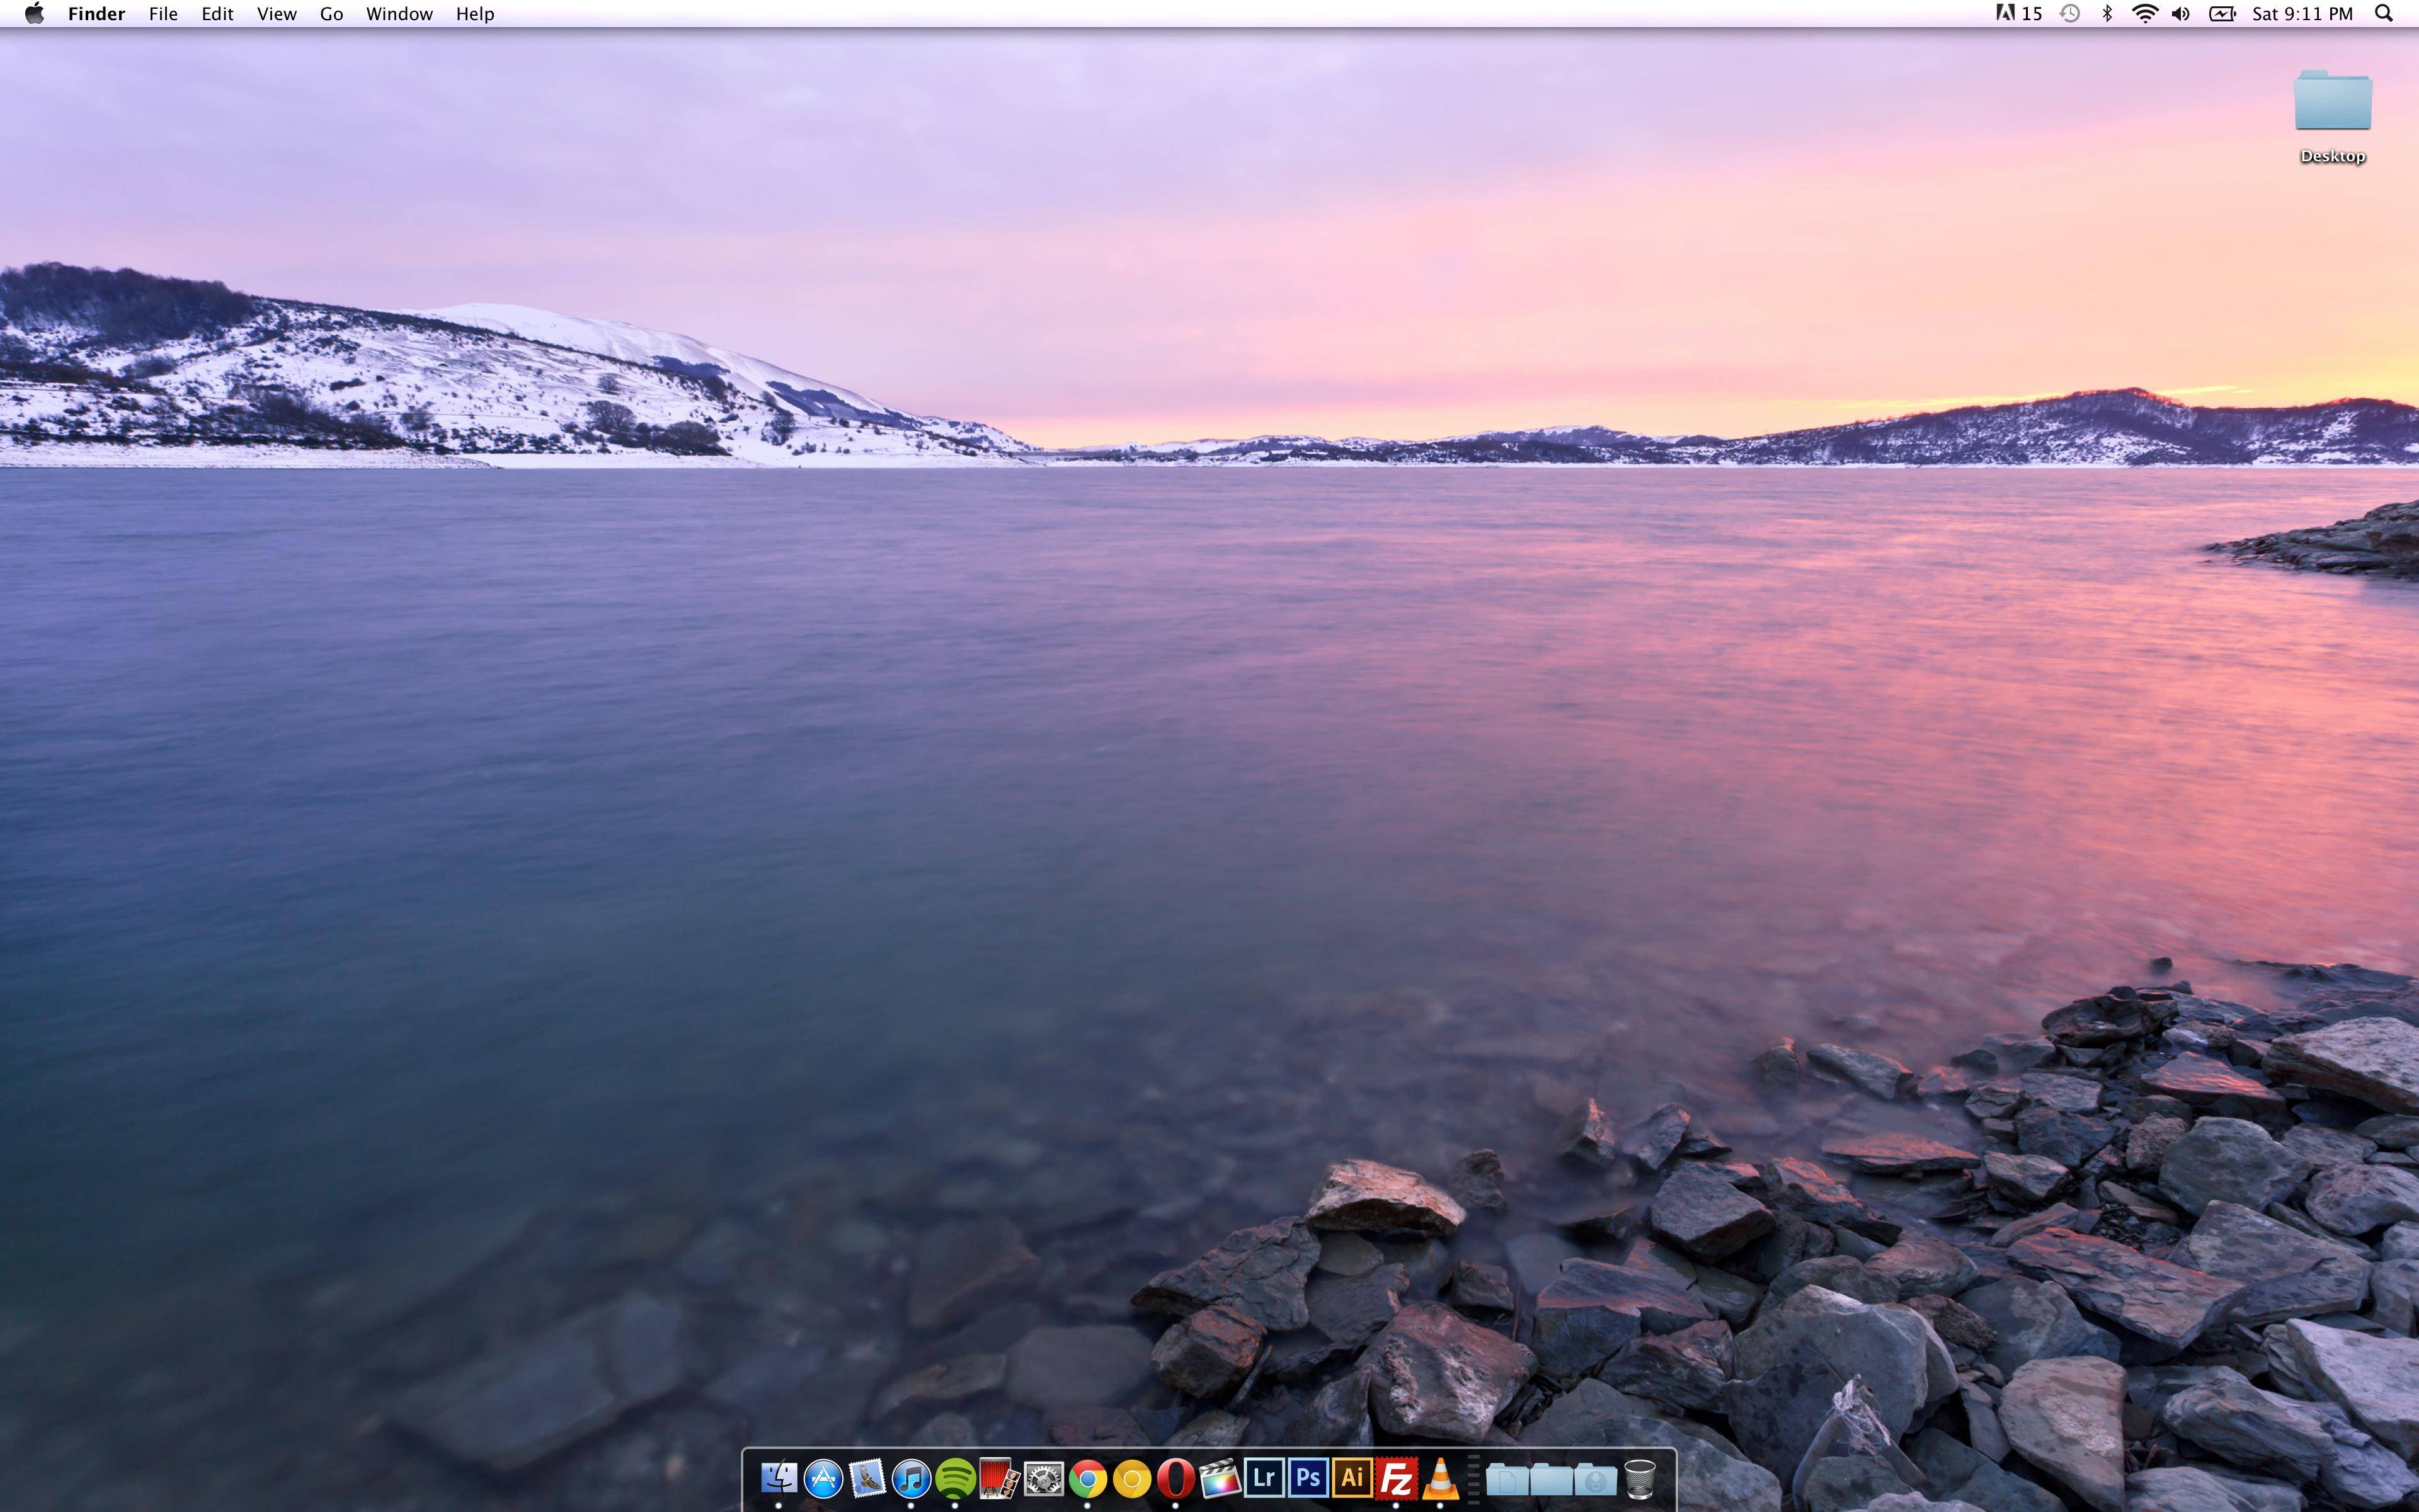This screenshot has width=2419, height=1512.
Task: Open the Trash in the dock
Action: [1639, 1477]
